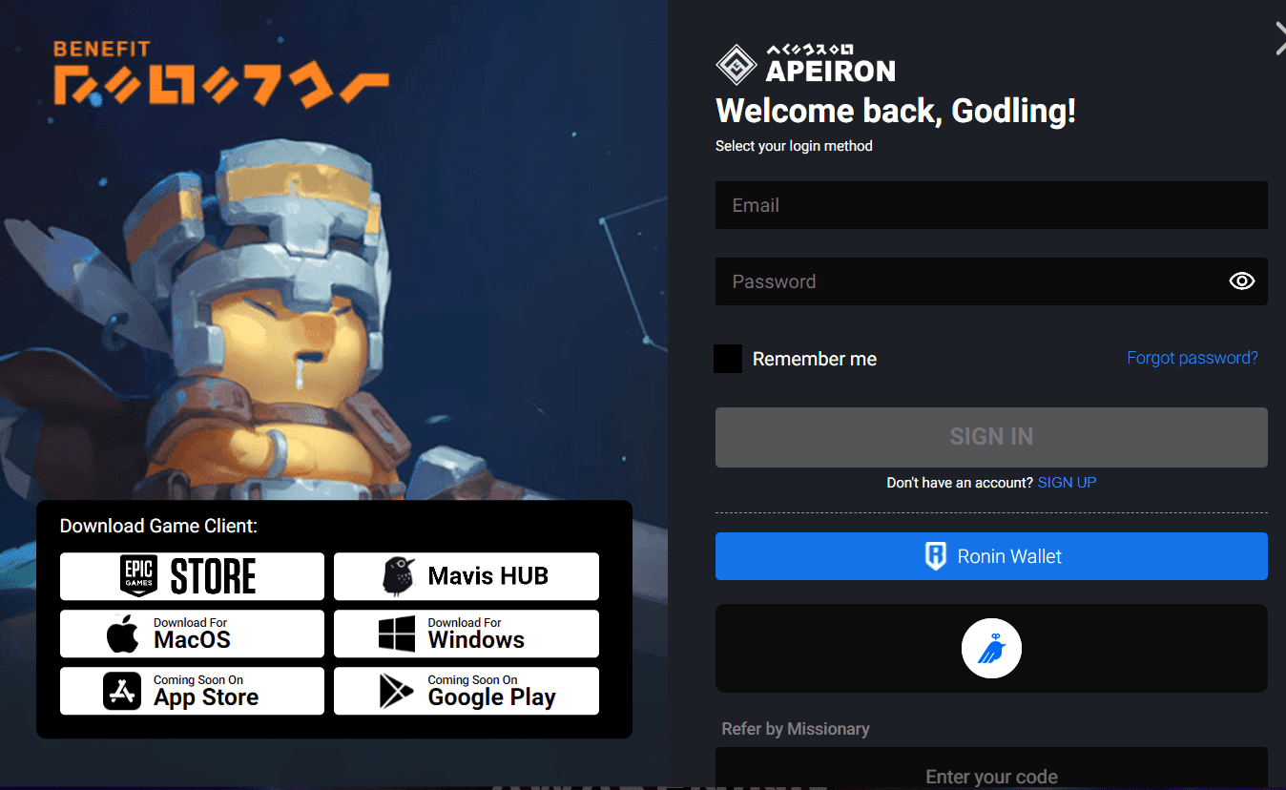Click the Enter your code field
Screen dimensions: 1286x790
[x=991, y=774]
